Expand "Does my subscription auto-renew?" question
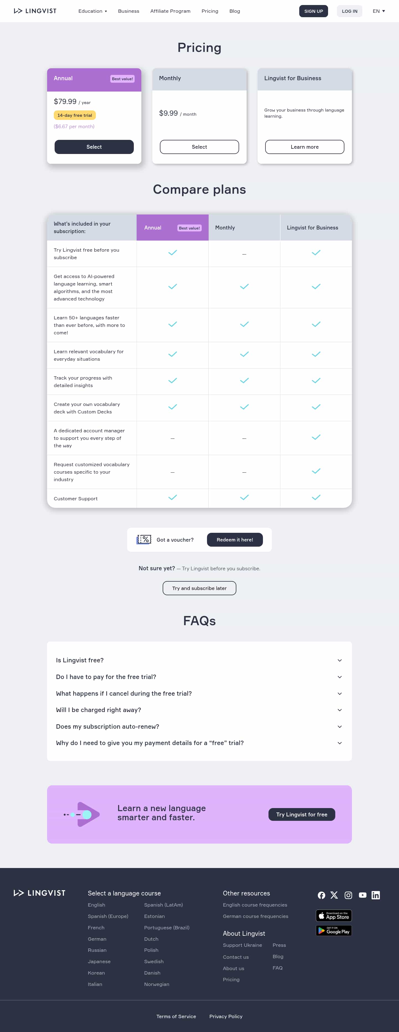The image size is (399, 1032). [199, 726]
